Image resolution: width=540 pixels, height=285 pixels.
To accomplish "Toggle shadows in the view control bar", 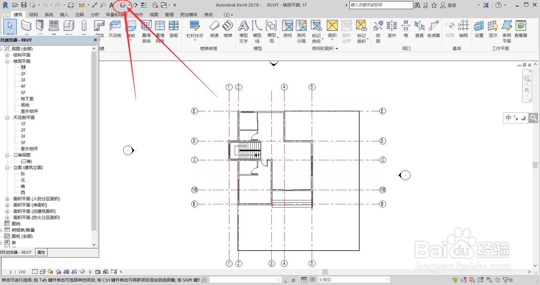I will click(x=59, y=272).
